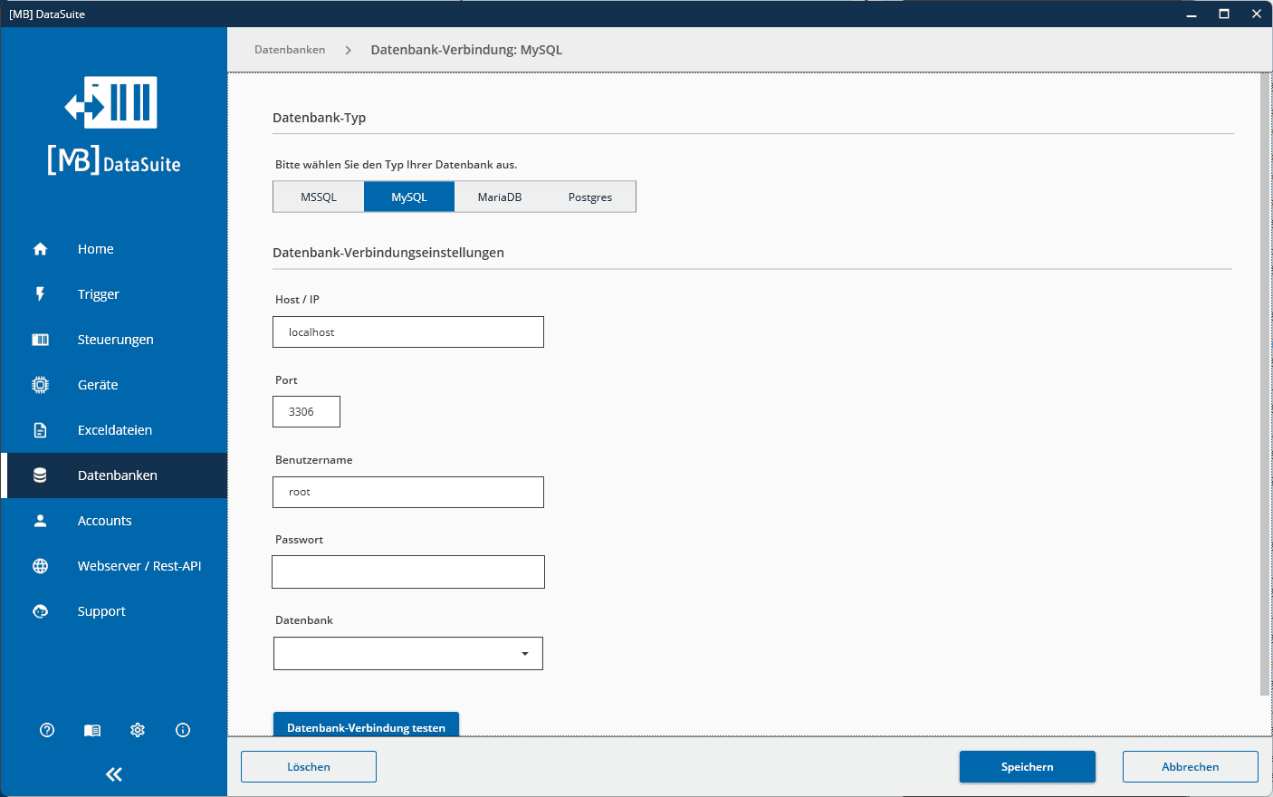Click the Geräte chip icon
This screenshot has height=797, width=1273.
pyautogui.click(x=40, y=385)
